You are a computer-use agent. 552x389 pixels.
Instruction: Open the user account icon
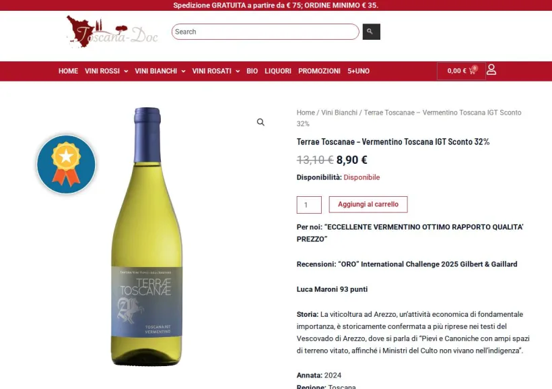click(x=491, y=69)
